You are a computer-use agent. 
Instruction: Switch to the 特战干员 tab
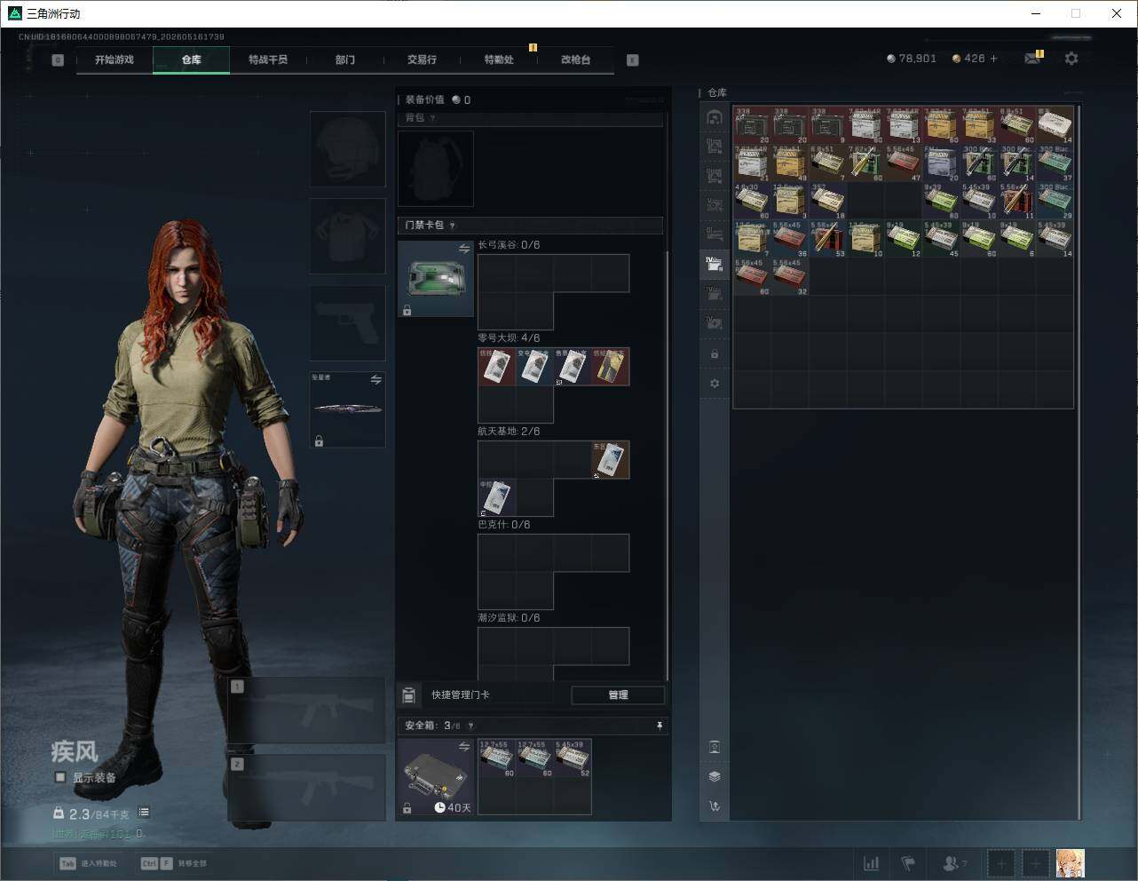pos(268,60)
